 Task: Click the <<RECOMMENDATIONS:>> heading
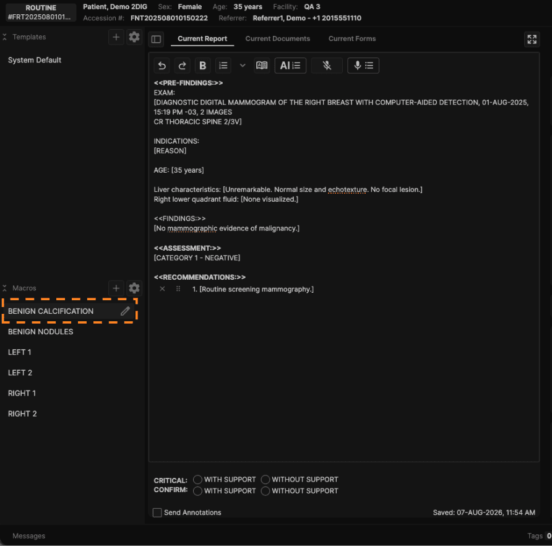(200, 277)
